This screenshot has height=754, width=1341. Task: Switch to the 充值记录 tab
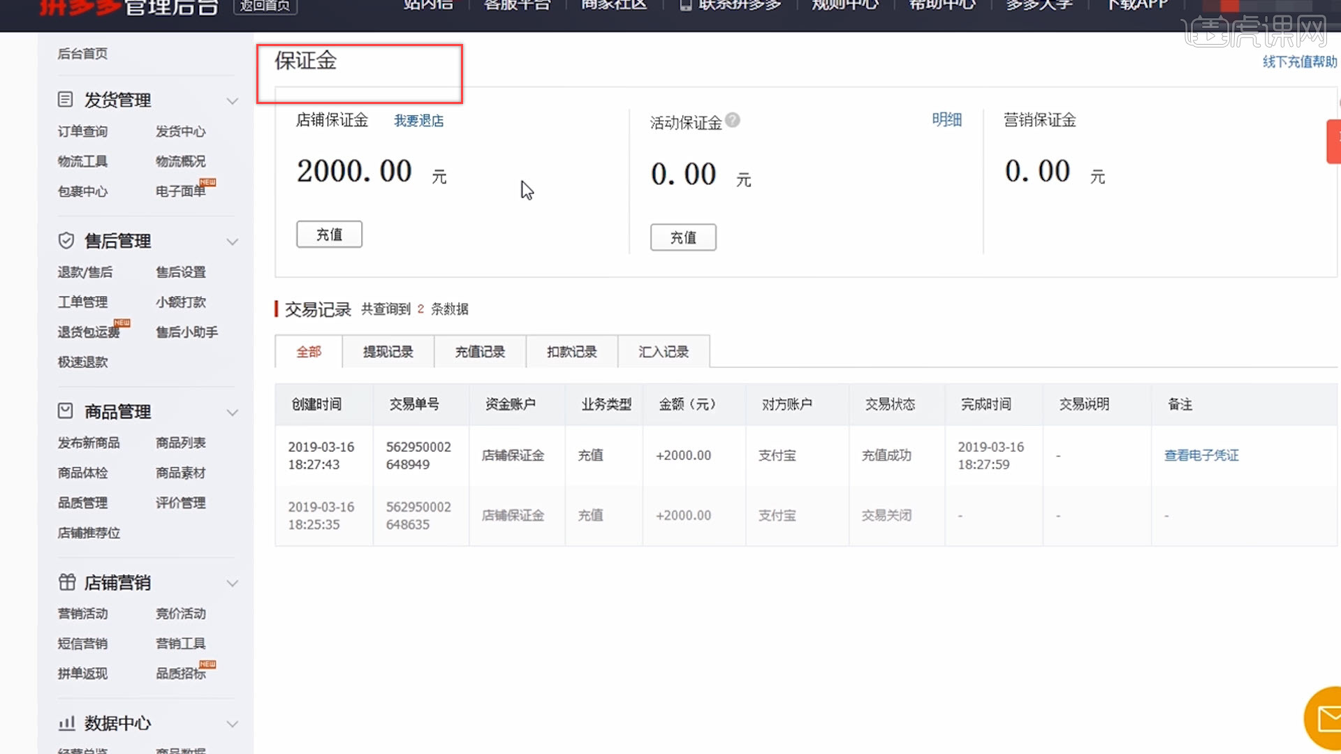(480, 352)
